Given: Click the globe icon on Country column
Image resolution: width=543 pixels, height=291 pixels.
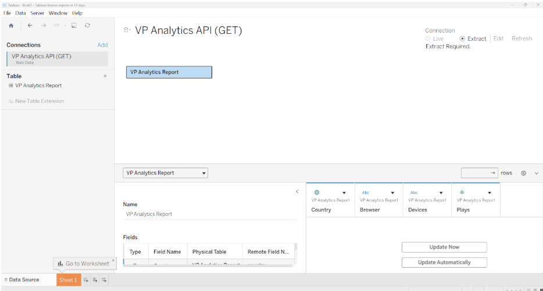Looking at the screenshot, I should pos(317,193).
